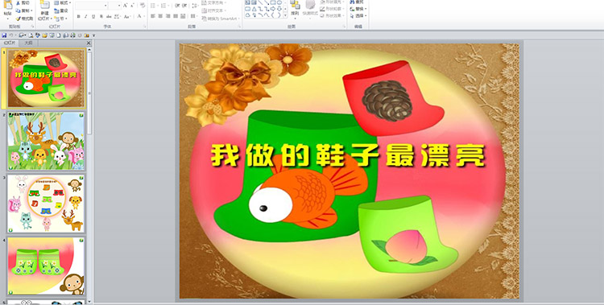Switch to the Outline (大纲) tab
The height and width of the screenshot is (305, 604).
28,43
